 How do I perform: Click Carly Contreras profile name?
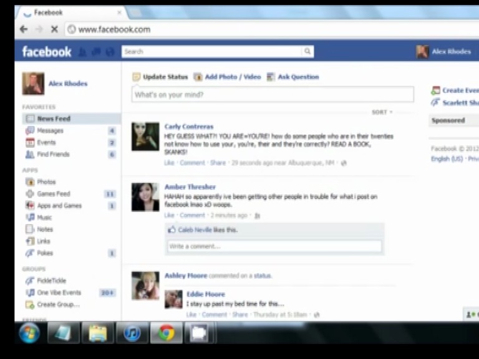coord(188,127)
